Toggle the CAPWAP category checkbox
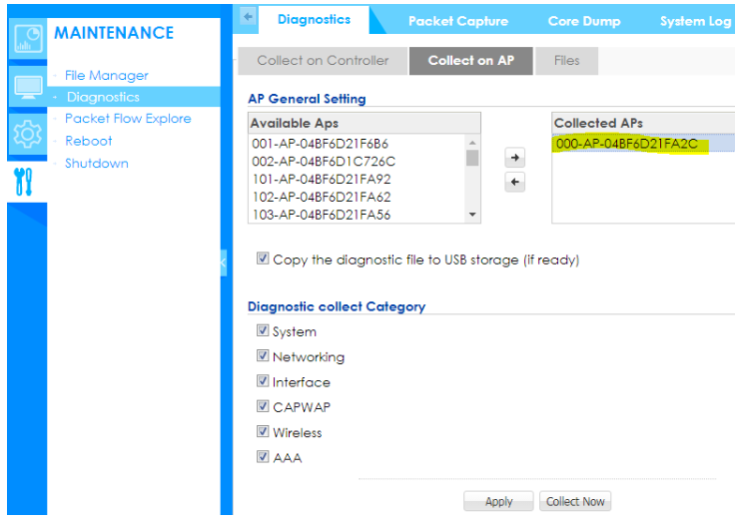Viewport: 741px width, 523px height. pyautogui.click(x=263, y=406)
